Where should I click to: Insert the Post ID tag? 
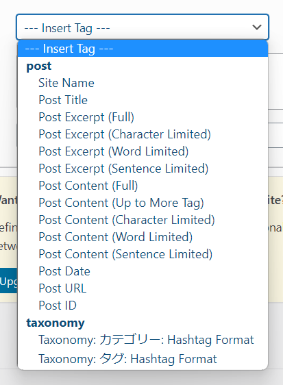pyautogui.click(x=143, y=306)
